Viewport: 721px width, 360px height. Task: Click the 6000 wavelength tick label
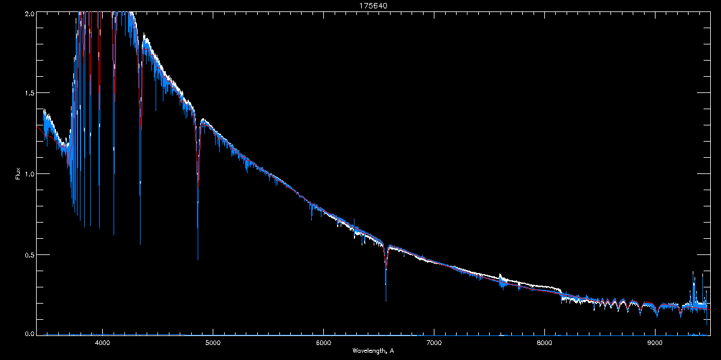coord(323,343)
